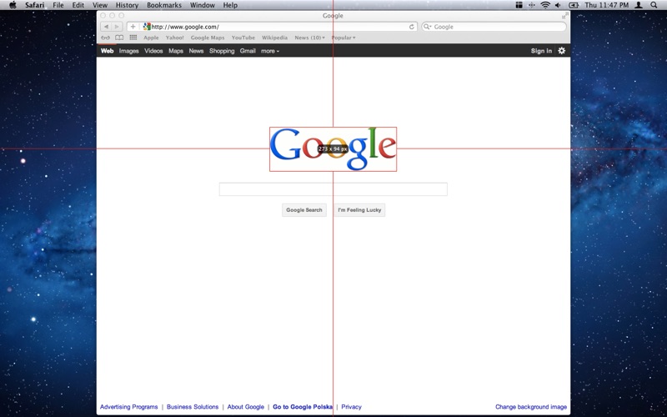Open Google options gear icon
This screenshot has height=417, width=667.
(x=561, y=51)
